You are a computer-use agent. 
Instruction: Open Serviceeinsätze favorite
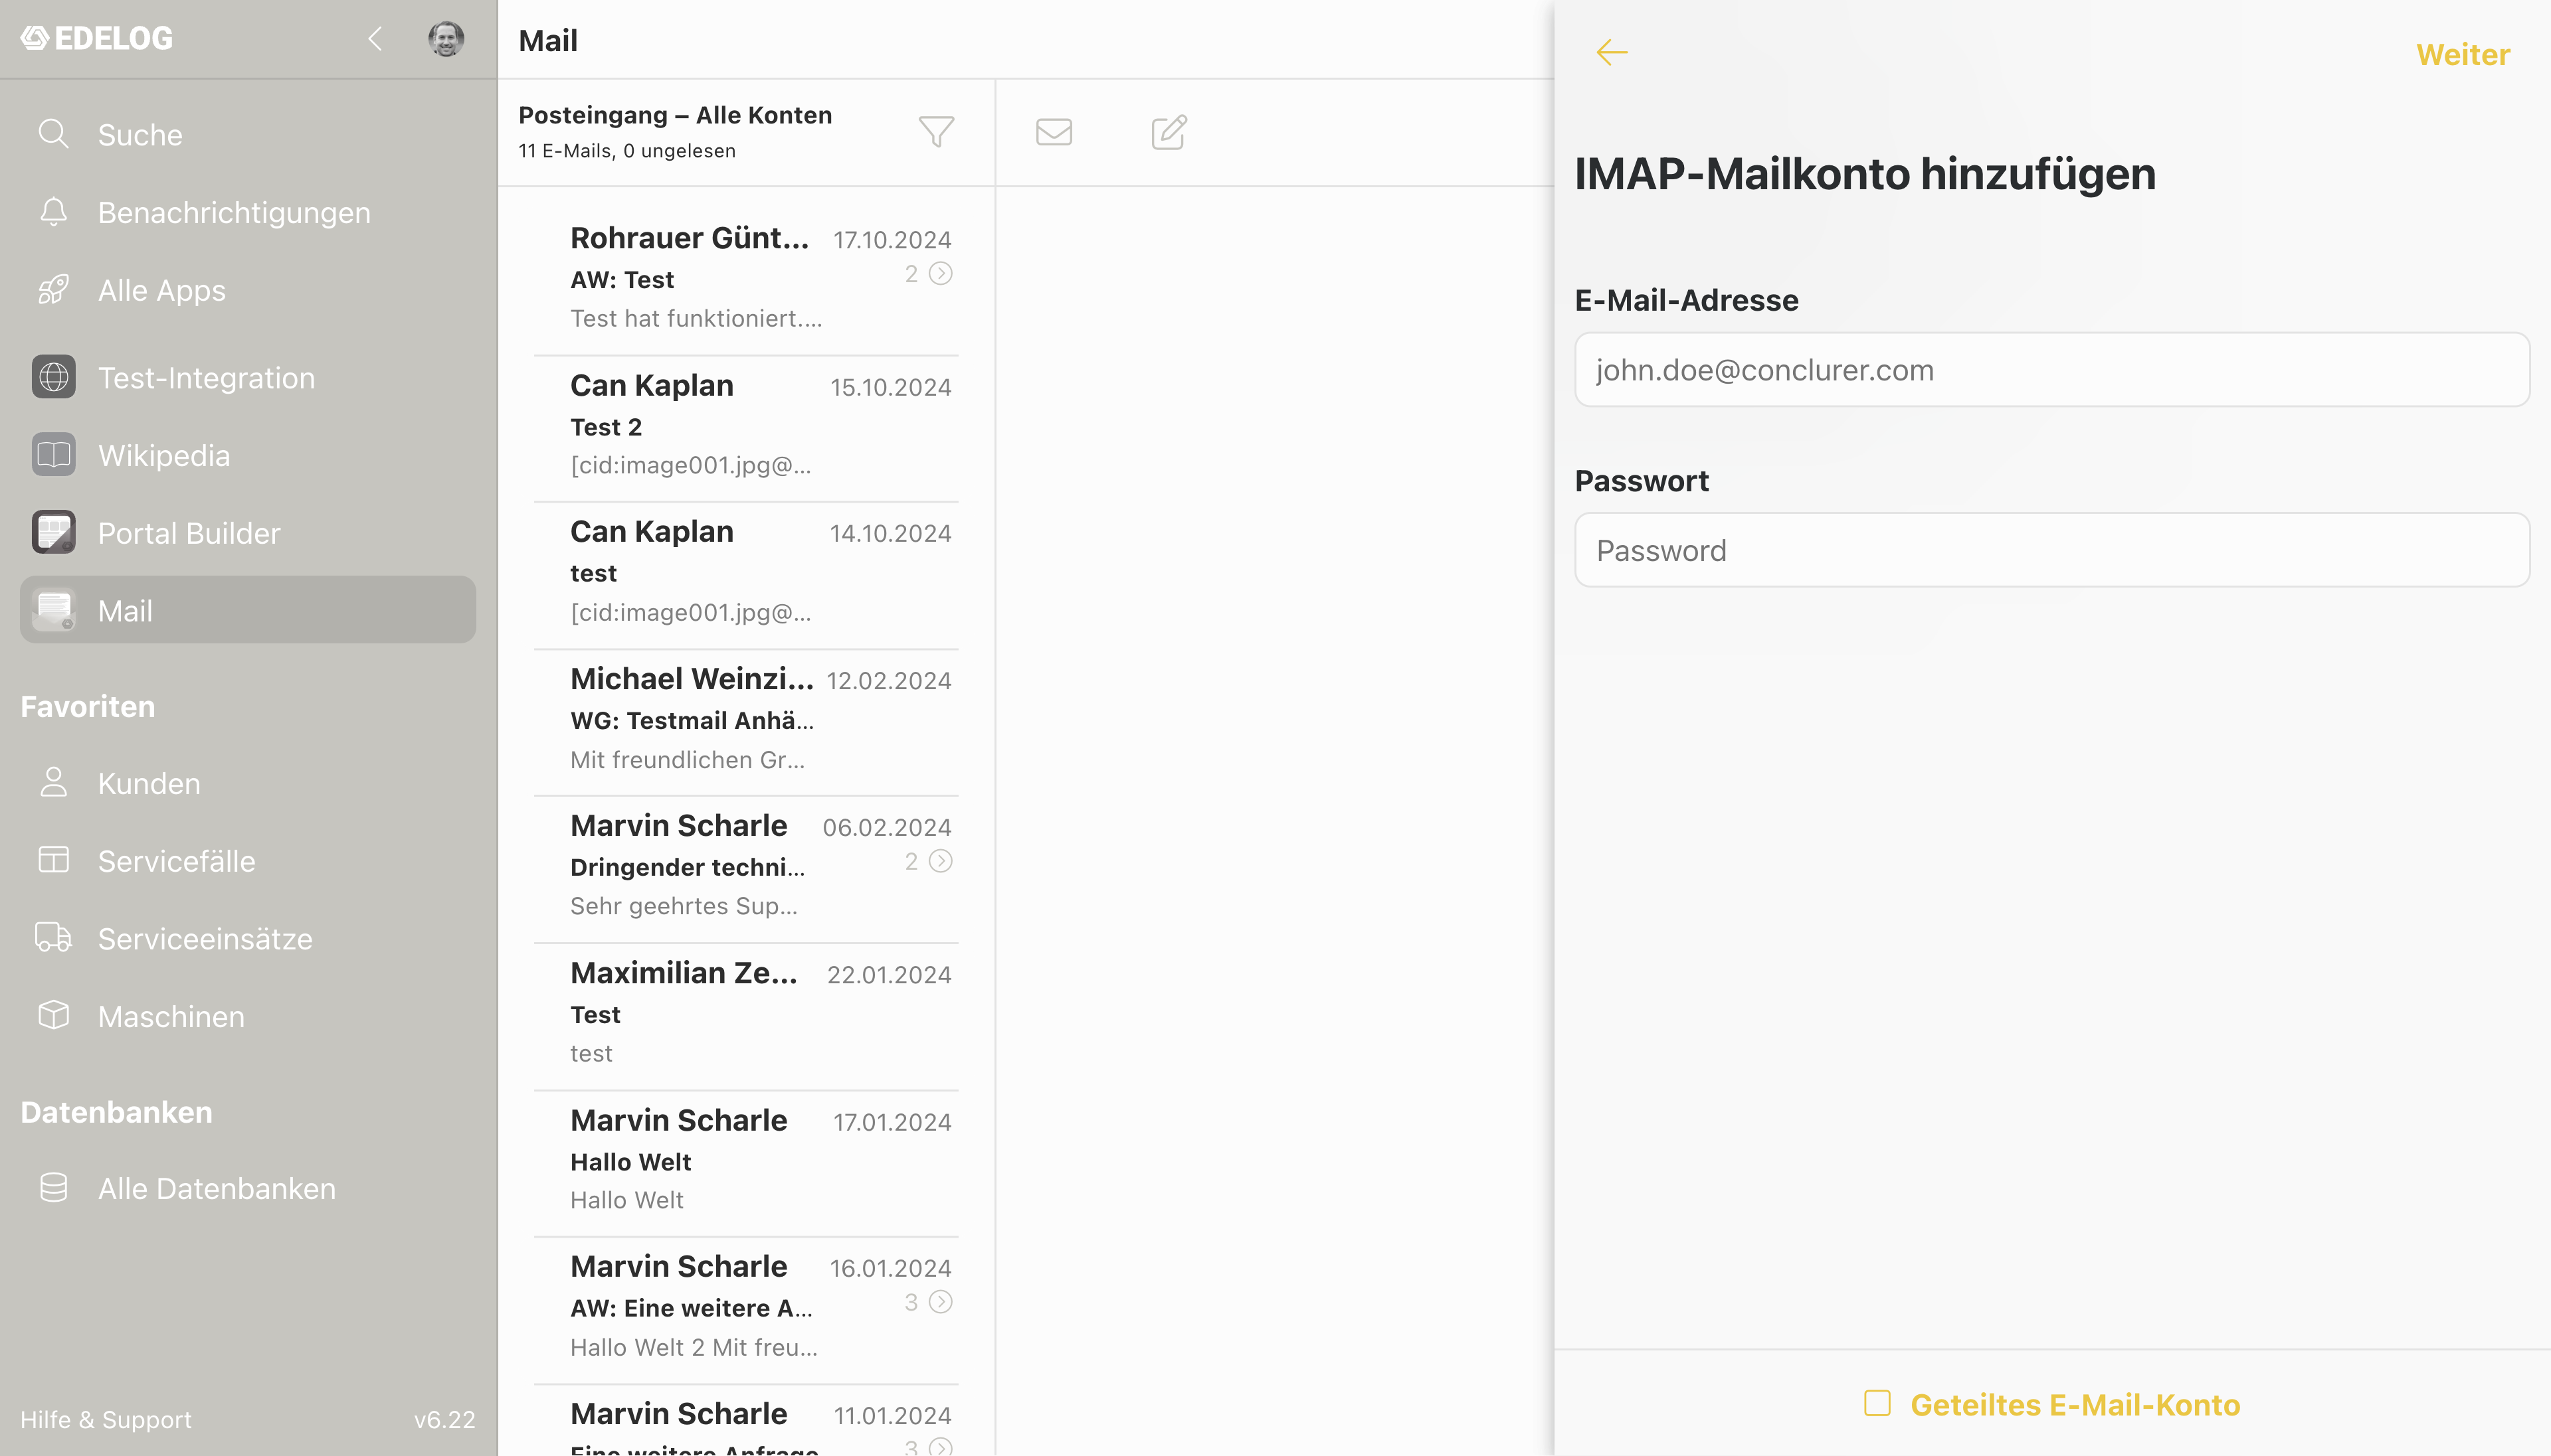[247, 938]
